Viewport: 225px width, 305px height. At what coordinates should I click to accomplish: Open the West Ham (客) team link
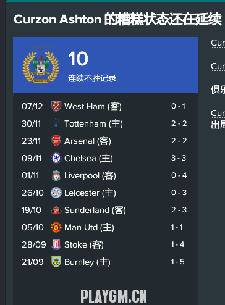click(93, 106)
